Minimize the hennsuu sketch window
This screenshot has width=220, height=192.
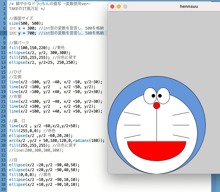pyautogui.click(x=119, y=7)
